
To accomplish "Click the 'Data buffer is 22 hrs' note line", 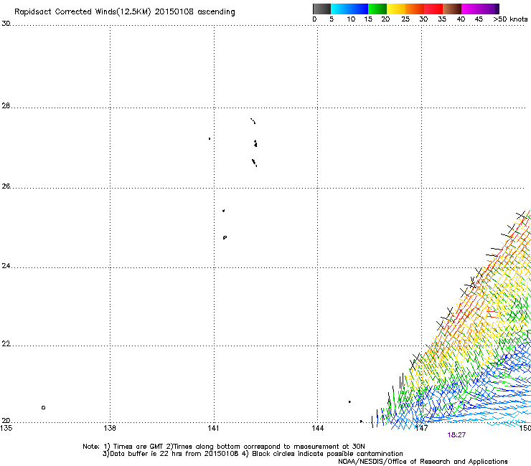I will point(253,454).
